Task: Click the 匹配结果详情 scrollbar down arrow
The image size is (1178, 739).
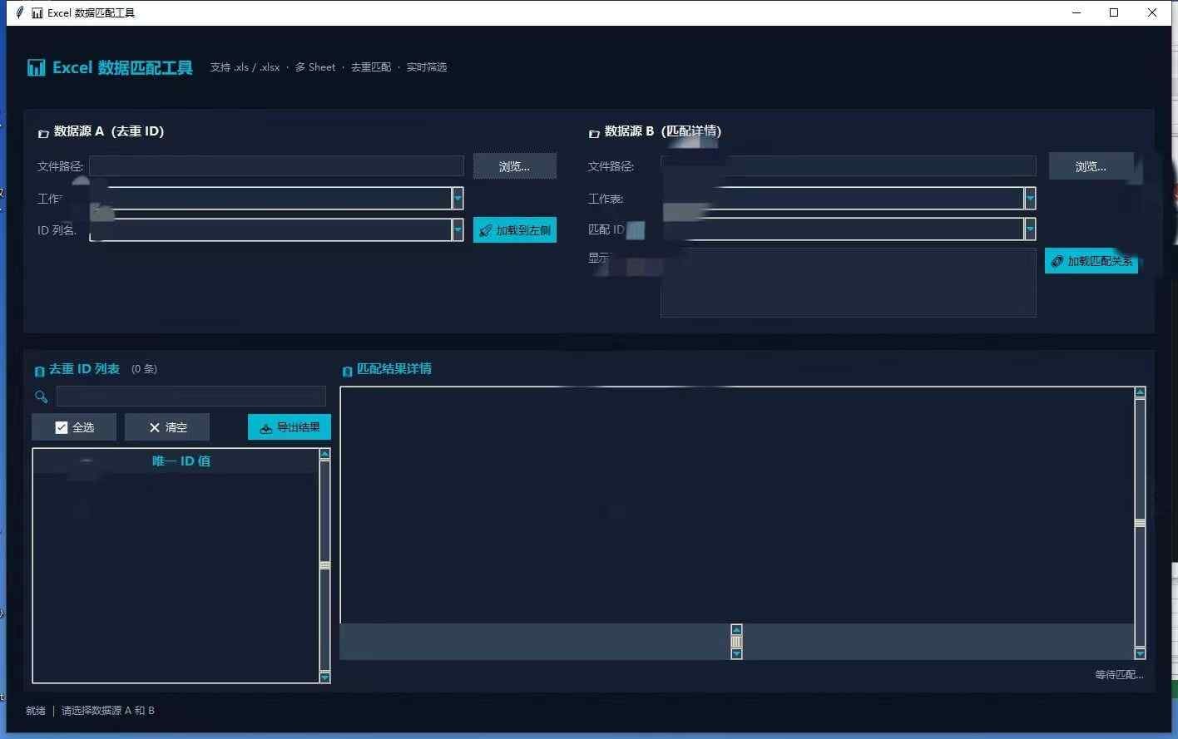Action: pos(1140,653)
